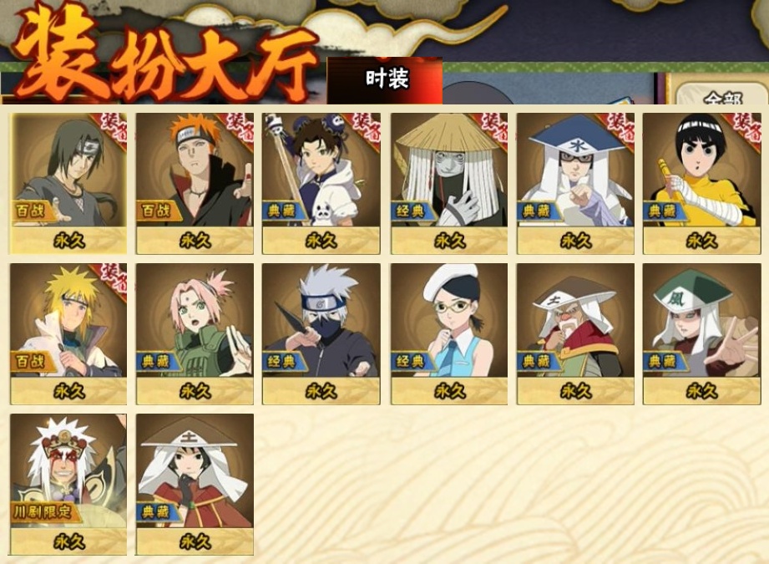This screenshot has height=564, width=769.
Task: Select the black-haired girl 土 hat costume
Action: click(x=195, y=485)
